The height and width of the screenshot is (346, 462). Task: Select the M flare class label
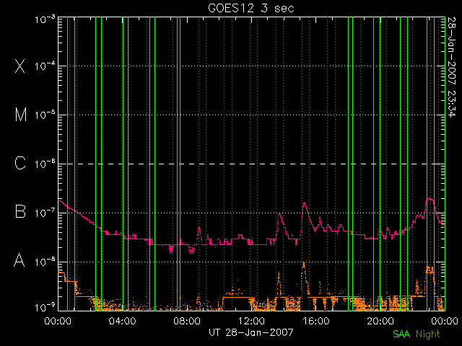[x=21, y=115]
